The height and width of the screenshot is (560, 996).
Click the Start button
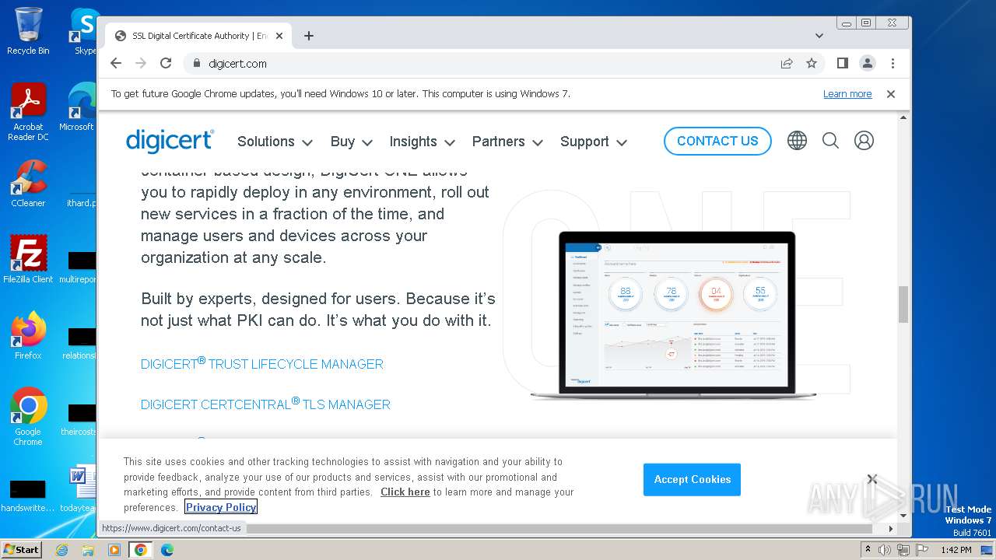tap(21, 549)
